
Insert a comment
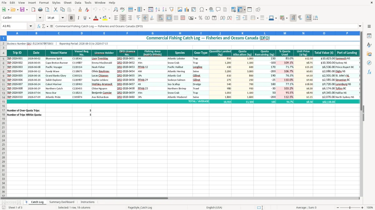(218, 10)
